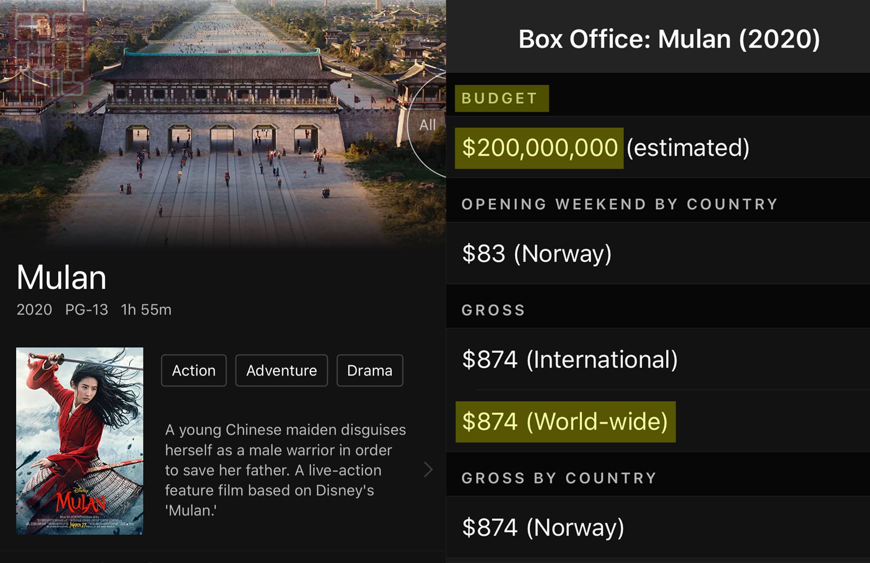
Task: Click the Mulan movie title
Action: coord(62,277)
